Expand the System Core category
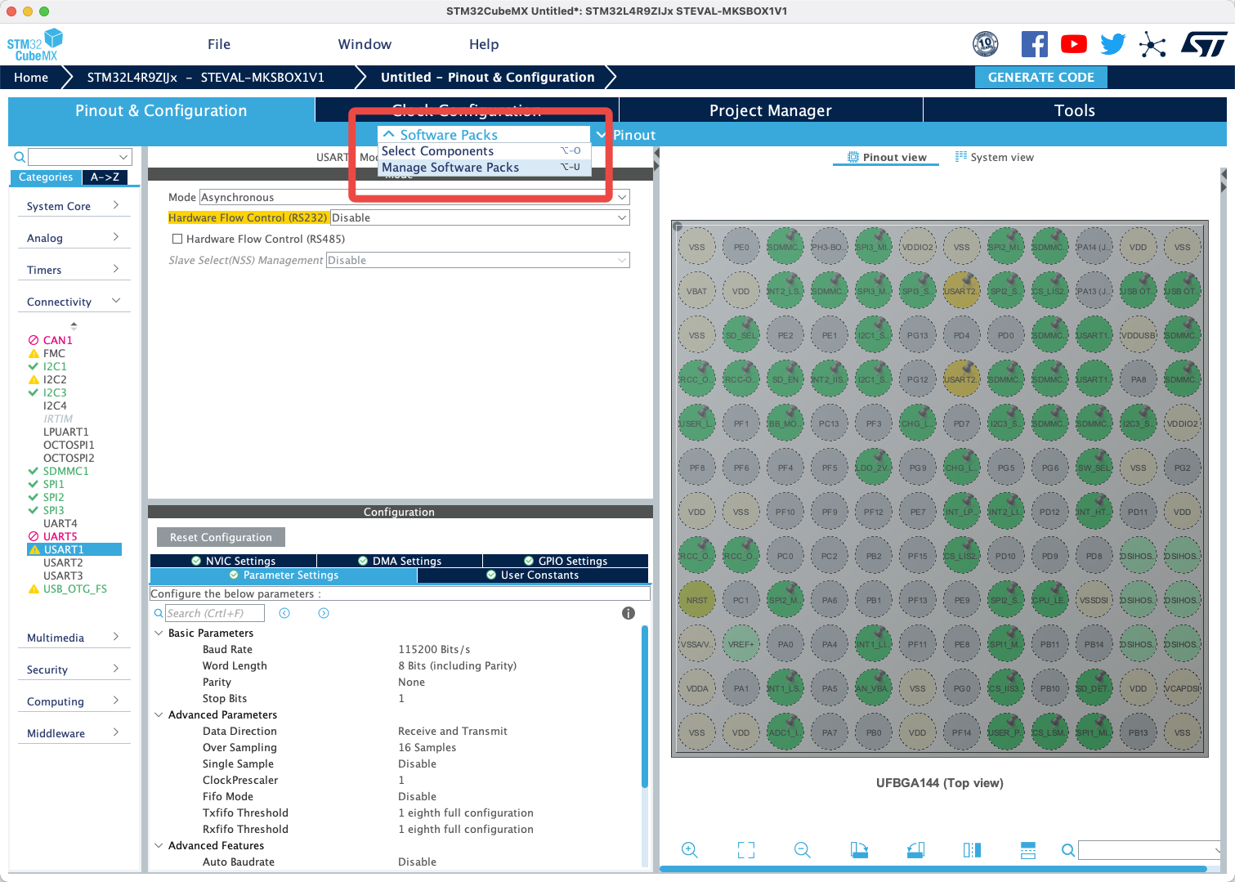 (x=74, y=206)
